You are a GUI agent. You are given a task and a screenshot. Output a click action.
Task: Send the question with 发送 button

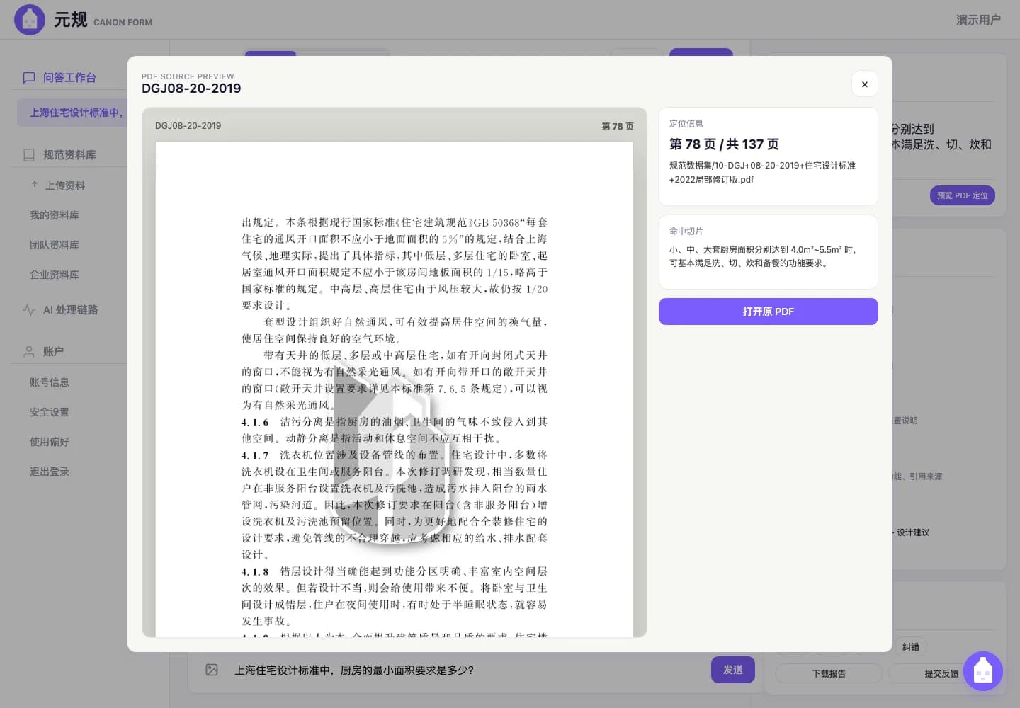[x=732, y=670]
